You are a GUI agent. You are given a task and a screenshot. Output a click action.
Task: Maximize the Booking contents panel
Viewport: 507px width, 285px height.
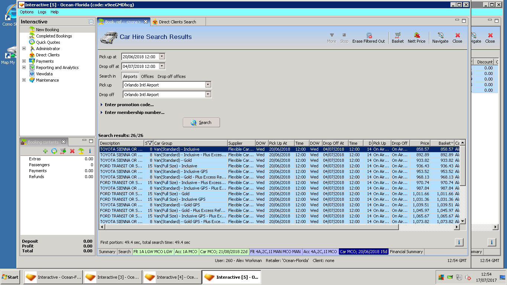point(91,141)
